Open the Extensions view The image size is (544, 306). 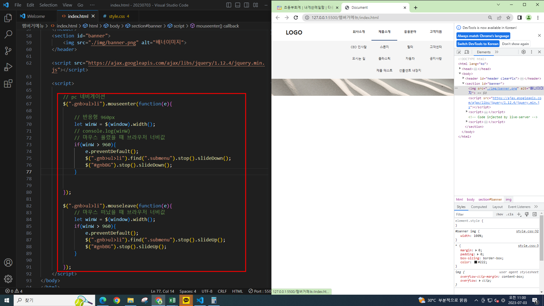[x=8, y=84]
